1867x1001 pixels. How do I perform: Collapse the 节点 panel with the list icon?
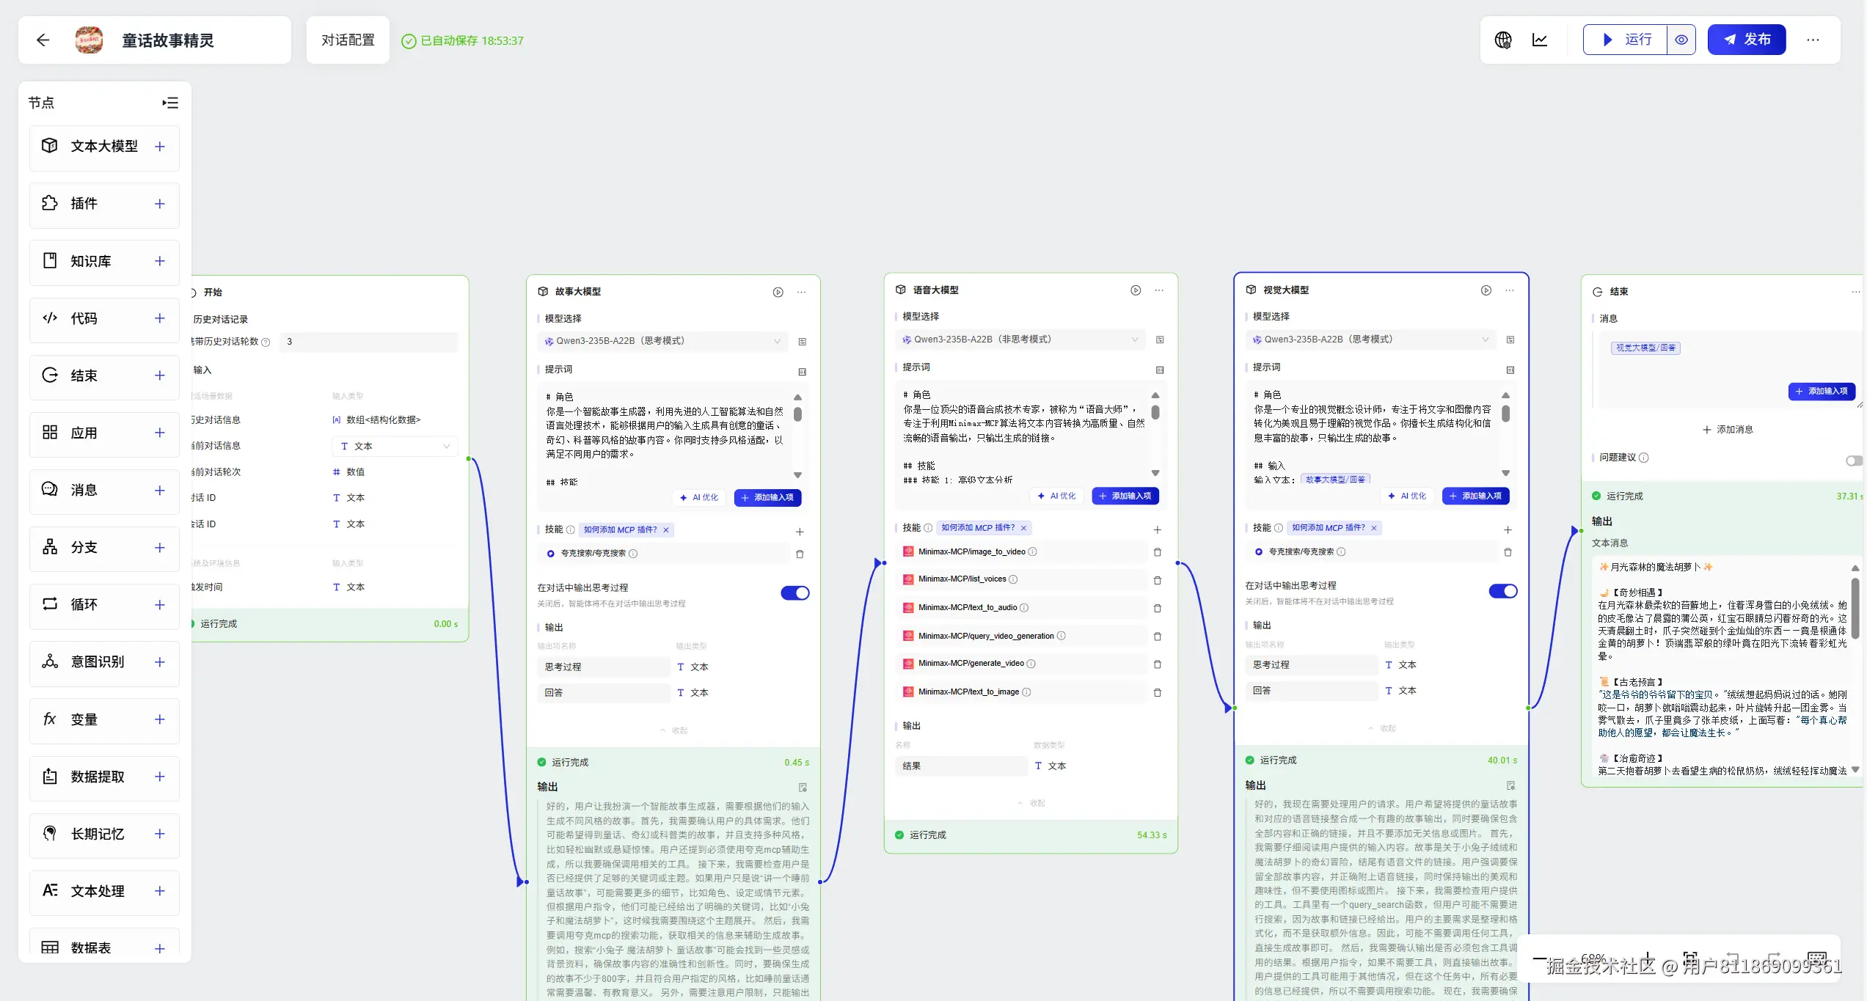[x=170, y=103]
